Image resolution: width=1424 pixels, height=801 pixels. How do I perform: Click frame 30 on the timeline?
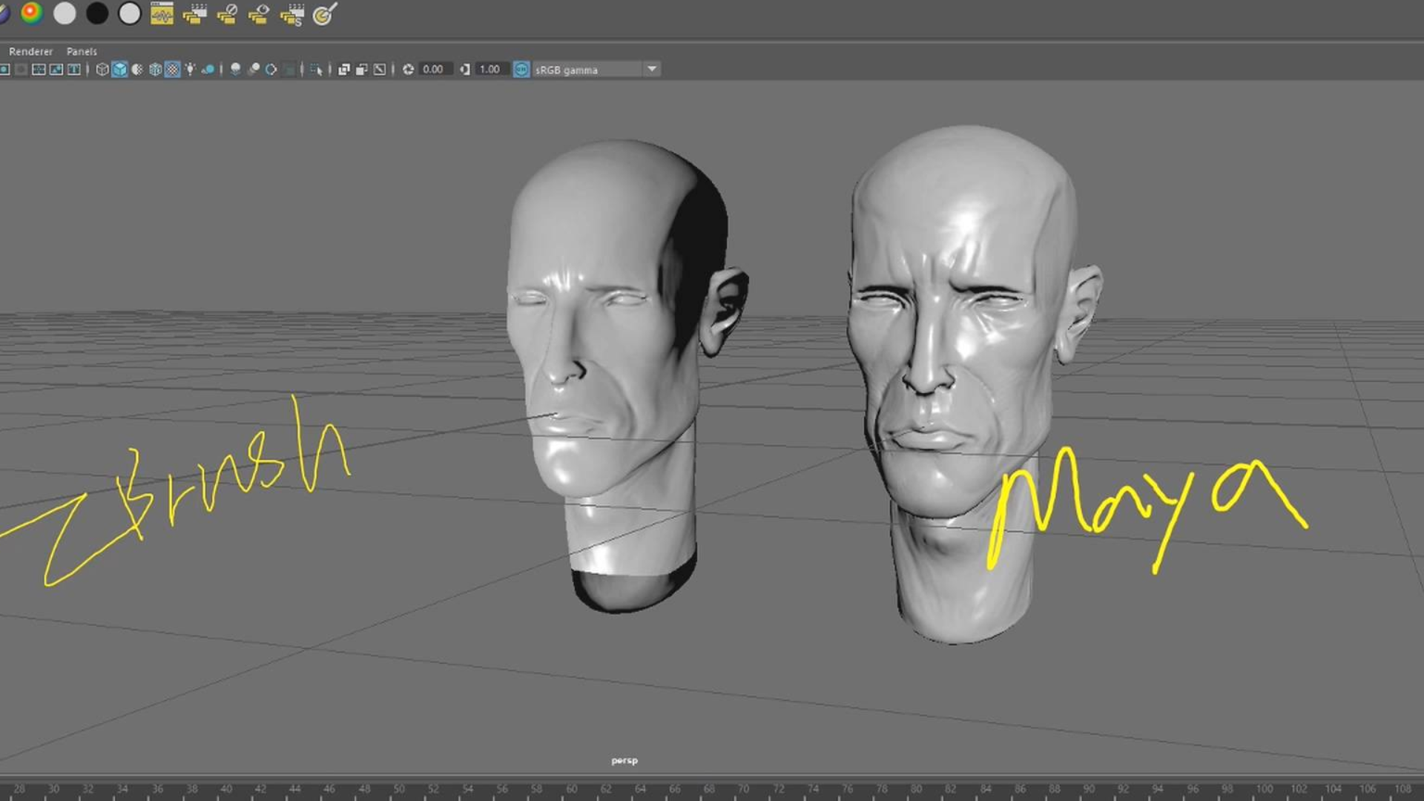pyautogui.click(x=53, y=788)
